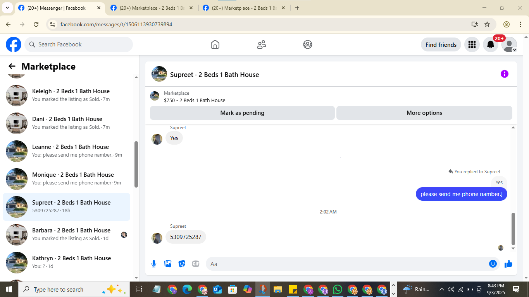Open Outlook from the taskbar
The width and height of the screenshot is (529, 297).
point(217,289)
